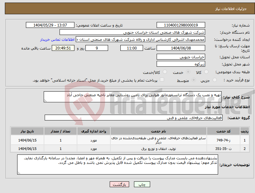Click service code ت -35-351 cell
The image size is (255, 193).
223,149
